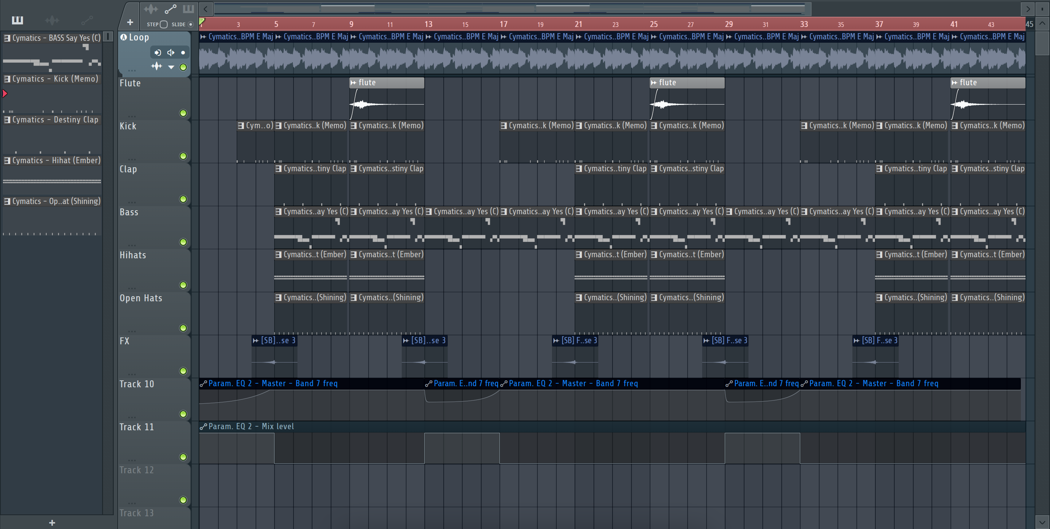
Task: Mute the Kick track
Action: pyautogui.click(x=183, y=156)
